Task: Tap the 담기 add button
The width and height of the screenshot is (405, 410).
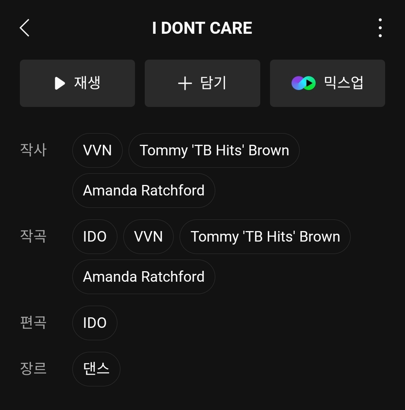Action: pos(202,83)
